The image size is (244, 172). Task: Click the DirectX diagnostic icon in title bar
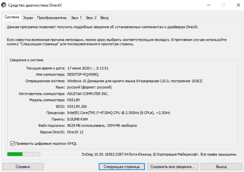pyautogui.click(x=4, y=5)
